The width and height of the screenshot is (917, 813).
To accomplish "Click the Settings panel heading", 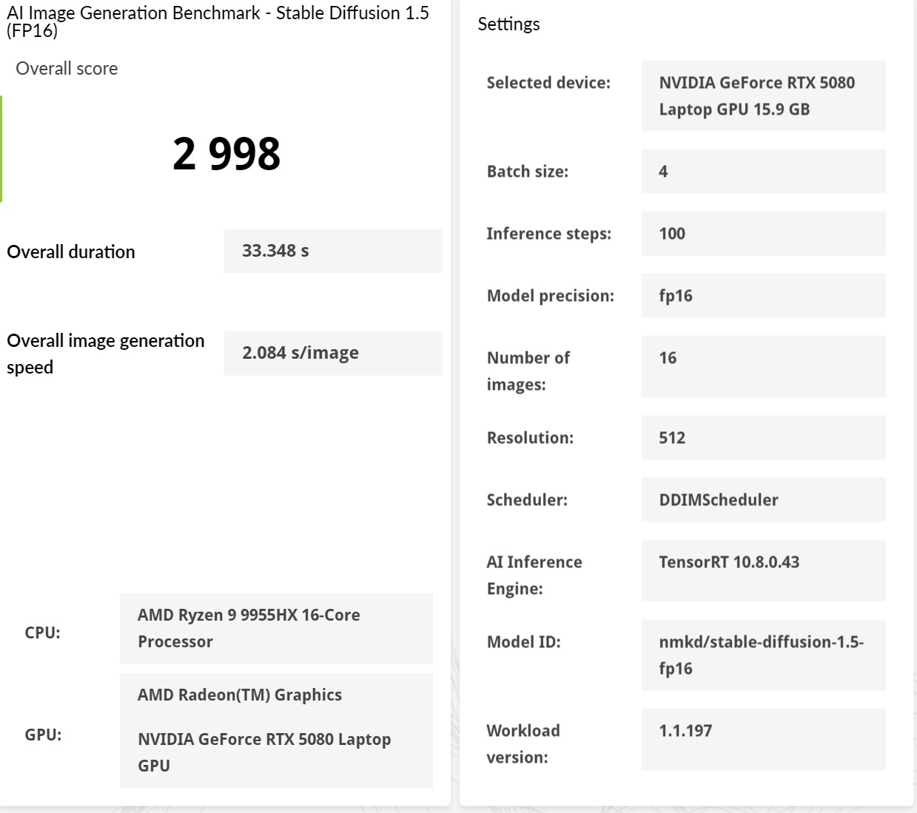I will pyautogui.click(x=508, y=24).
